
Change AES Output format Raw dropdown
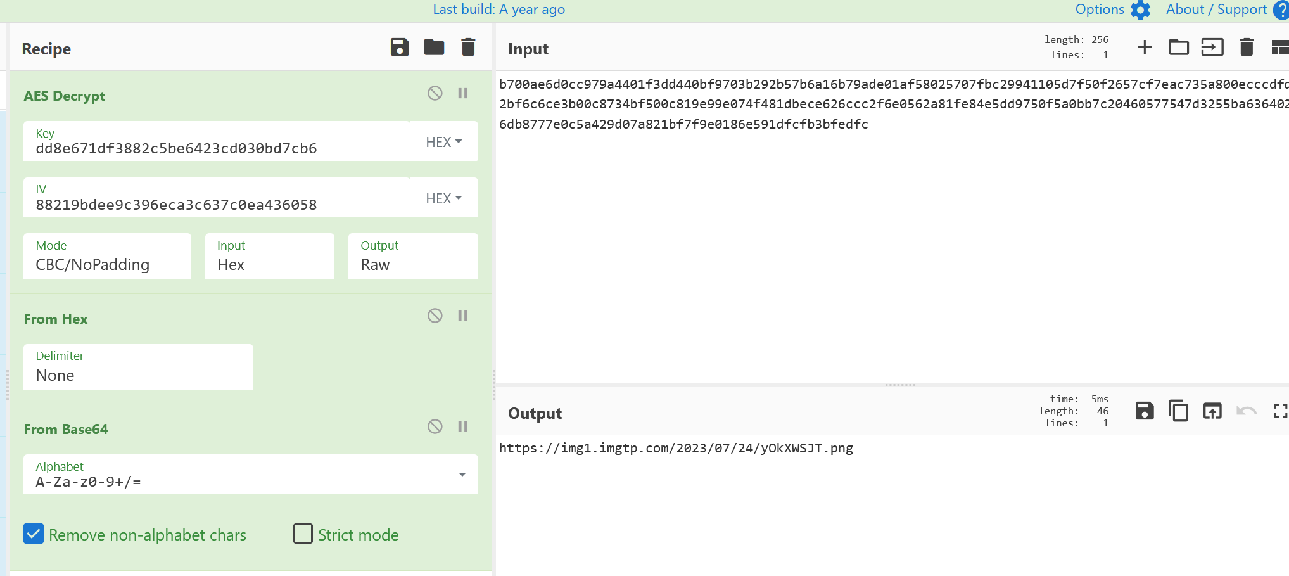413,257
